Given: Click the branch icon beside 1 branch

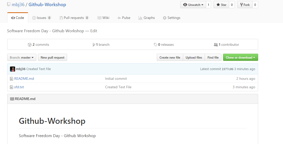Looking at the screenshot, I should click(x=94, y=45).
